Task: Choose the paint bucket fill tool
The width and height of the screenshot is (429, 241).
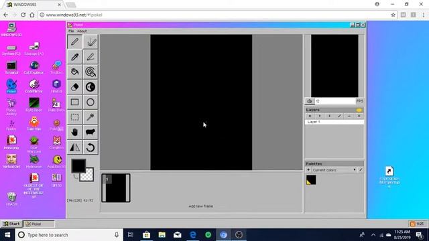Action: coord(74,72)
